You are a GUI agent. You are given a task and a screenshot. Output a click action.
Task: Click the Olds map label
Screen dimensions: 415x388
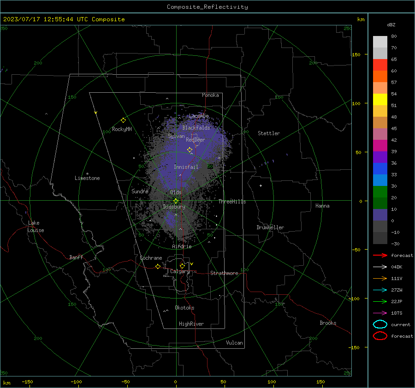[176, 192]
